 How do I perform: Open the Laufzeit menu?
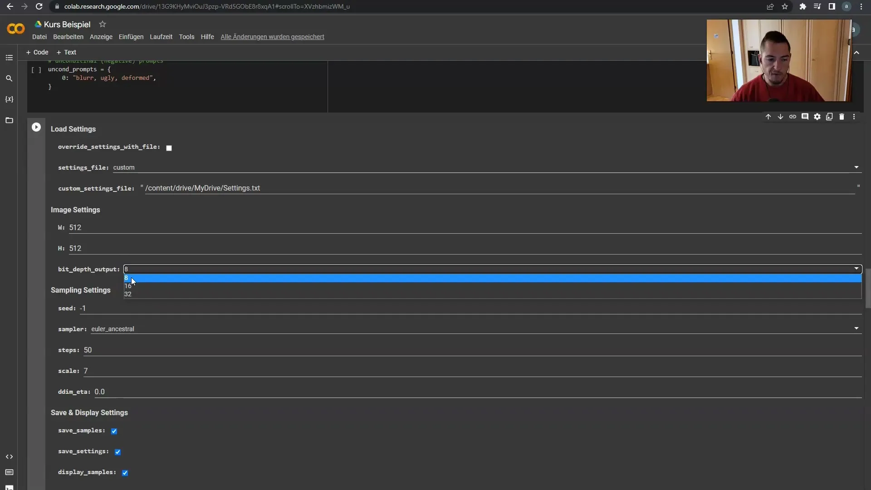[x=161, y=37]
